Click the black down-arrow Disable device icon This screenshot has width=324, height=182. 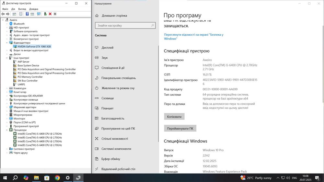pos(55,14)
